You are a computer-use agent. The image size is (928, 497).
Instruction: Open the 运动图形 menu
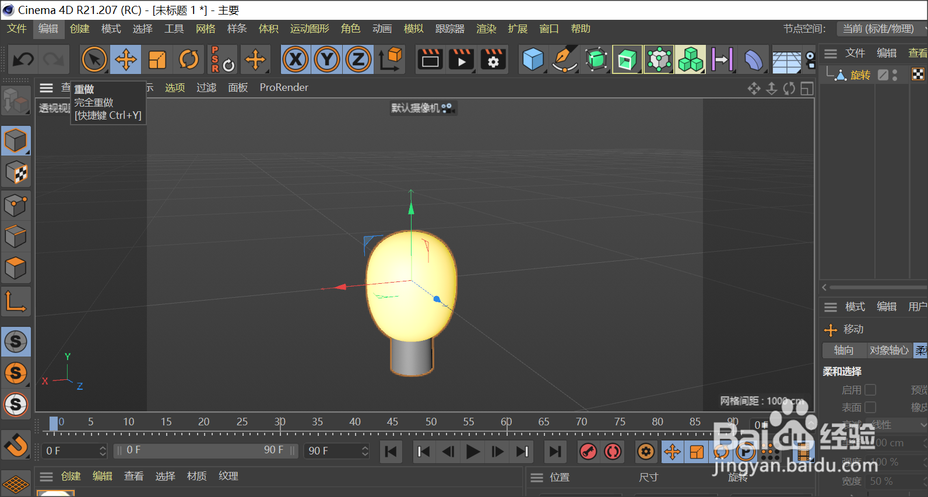(x=310, y=29)
